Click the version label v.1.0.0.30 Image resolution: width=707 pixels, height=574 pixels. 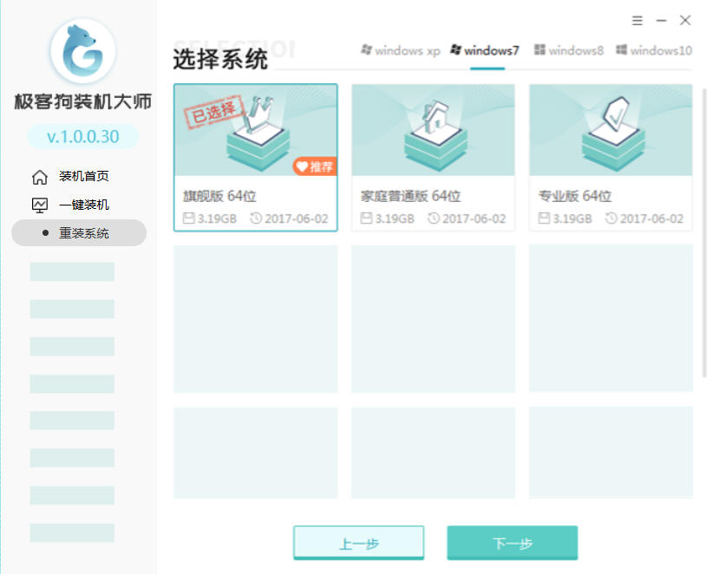(83, 136)
